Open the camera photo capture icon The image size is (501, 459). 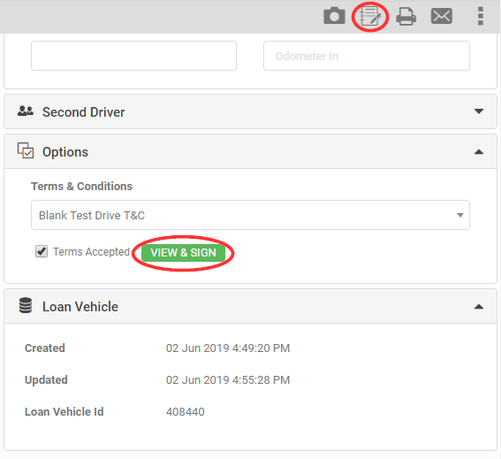point(334,16)
